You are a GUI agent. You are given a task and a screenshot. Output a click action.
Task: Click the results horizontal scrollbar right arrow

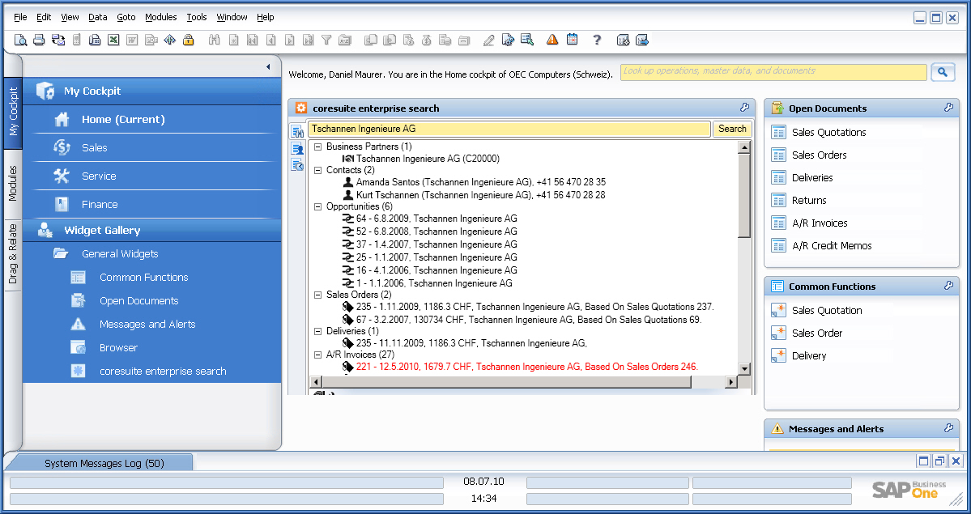click(x=731, y=382)
